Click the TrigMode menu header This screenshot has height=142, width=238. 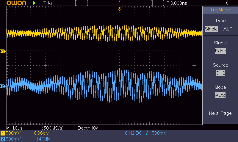click(220, 10)
